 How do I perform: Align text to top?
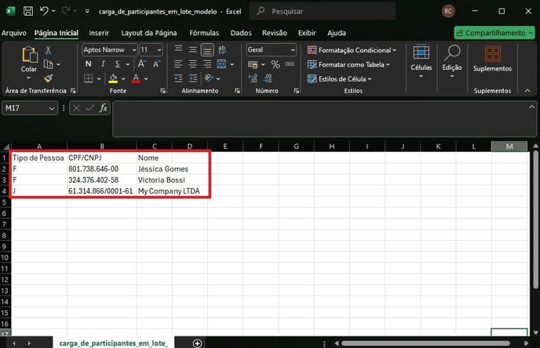point(178,49)
